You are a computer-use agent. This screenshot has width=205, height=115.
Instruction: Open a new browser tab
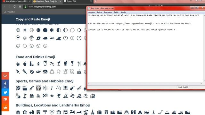pos(96,1)
